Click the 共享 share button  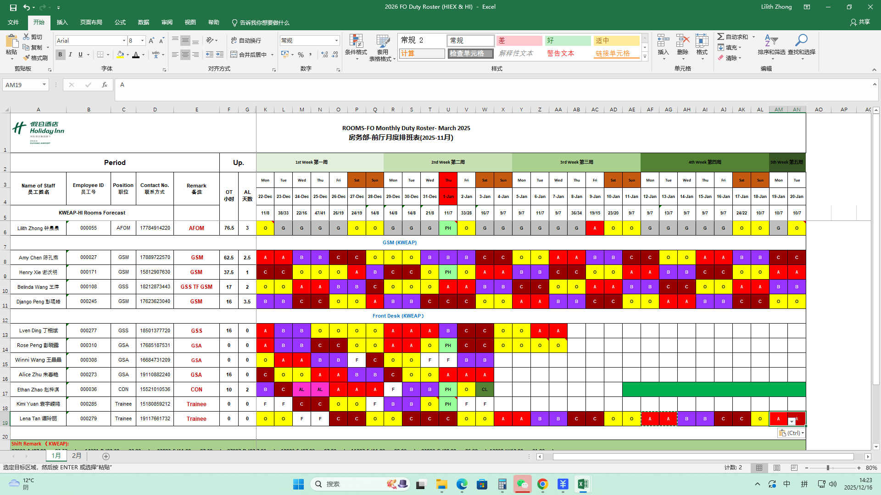click(860, 22)
